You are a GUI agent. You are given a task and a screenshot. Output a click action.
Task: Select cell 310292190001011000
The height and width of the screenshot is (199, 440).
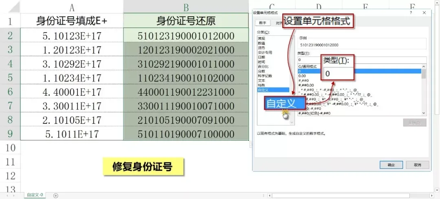click(x=186, y=63)
